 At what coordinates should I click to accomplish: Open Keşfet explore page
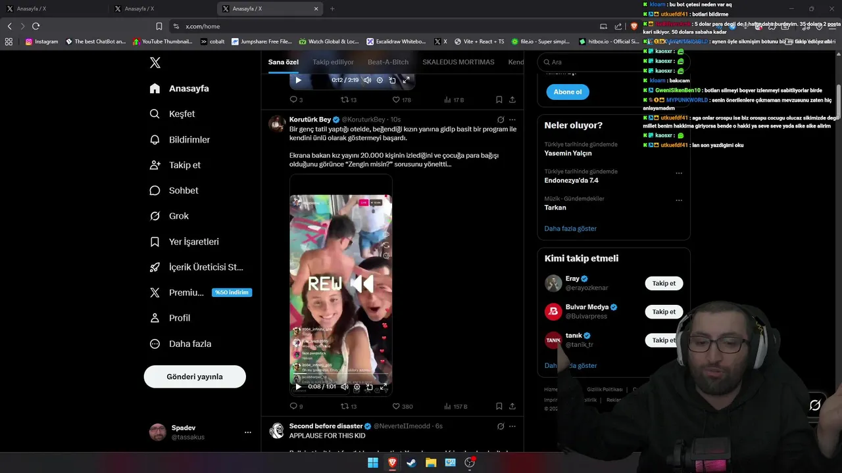pyautogui.click(x=172, y=114)
